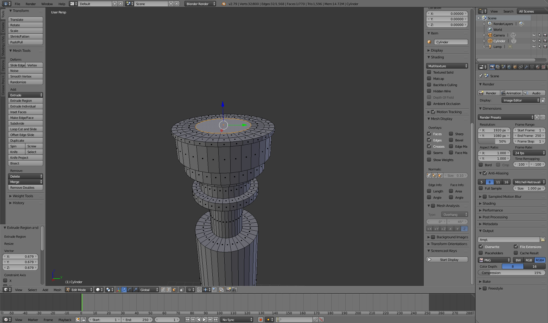This screenshot has height=323, width=548.
Task: Click the Start Display button for Screencast Keys
Action: 447,259
